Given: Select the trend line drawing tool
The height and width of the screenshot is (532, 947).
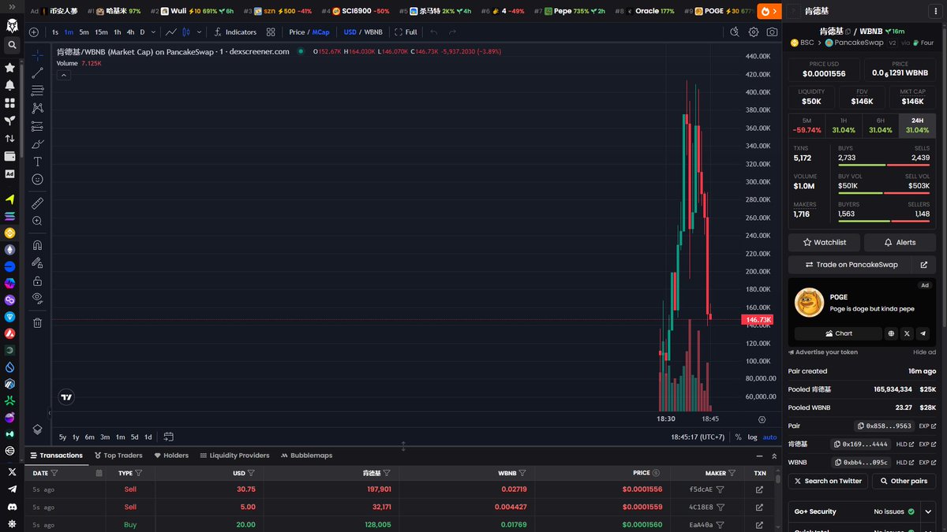Looking at the screenshot, I should (37, 73).
